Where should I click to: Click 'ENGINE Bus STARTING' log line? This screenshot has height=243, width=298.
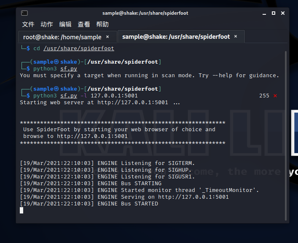(91, 184)
